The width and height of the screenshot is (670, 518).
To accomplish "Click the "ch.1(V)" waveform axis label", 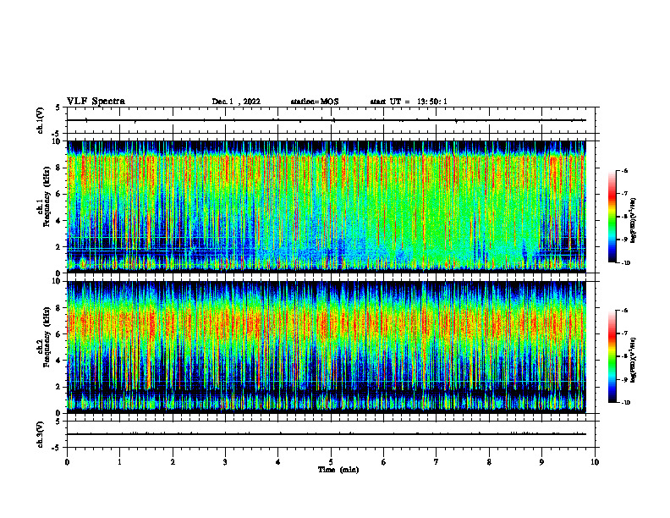I will pos(40,120).
